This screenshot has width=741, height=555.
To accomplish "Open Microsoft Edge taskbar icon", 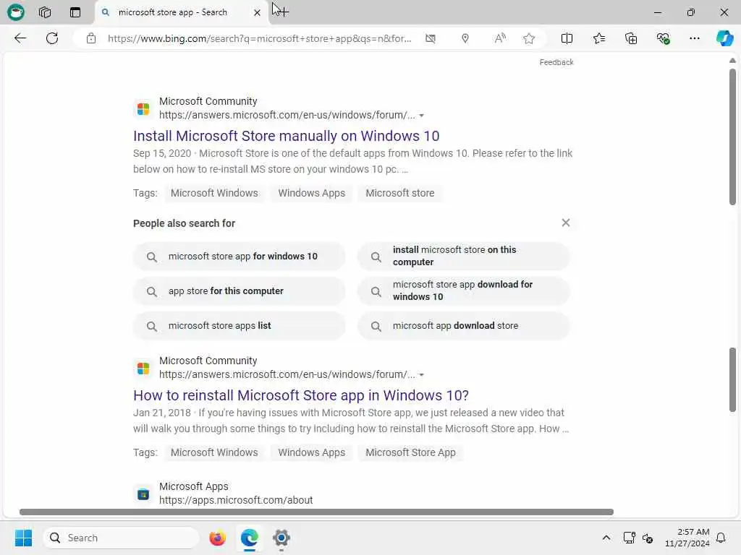I will pyautogui.click(x=249, y=538).
